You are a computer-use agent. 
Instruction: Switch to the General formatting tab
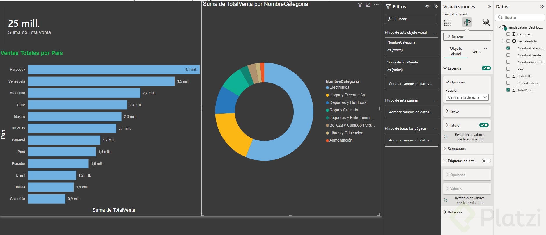(477, 51)
